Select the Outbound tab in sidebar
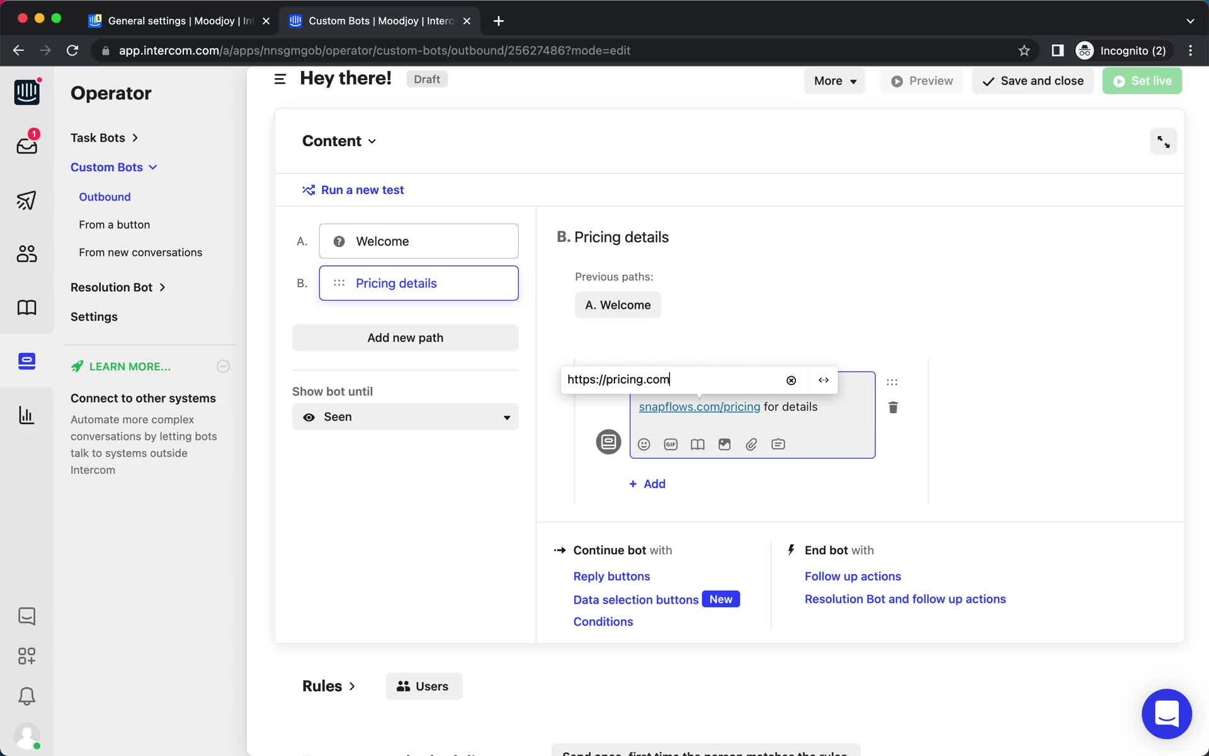Screen dimensions: 1209x756 click(x=105, y=196)
